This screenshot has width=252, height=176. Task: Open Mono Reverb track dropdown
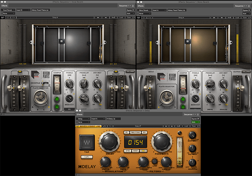coord(144,10)
